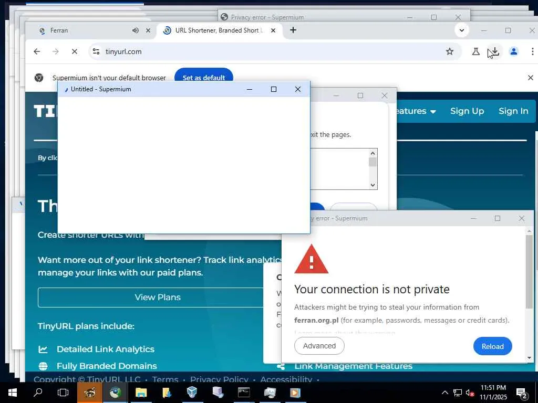Viewport: 538px width, 403px height.
Task: Open the Terms footer link
Action: point(165,379)
